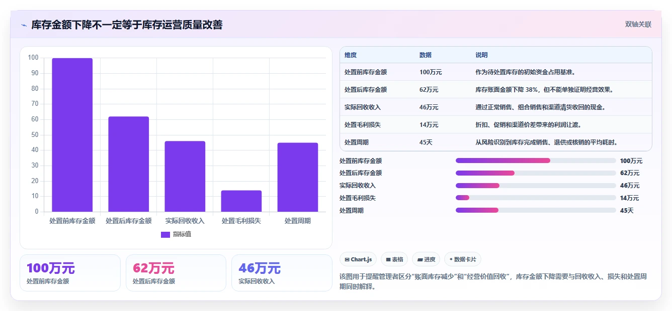Click the 14万元 value beside progress bar
This screenshot has height=311, width=672.
(630, 198)
